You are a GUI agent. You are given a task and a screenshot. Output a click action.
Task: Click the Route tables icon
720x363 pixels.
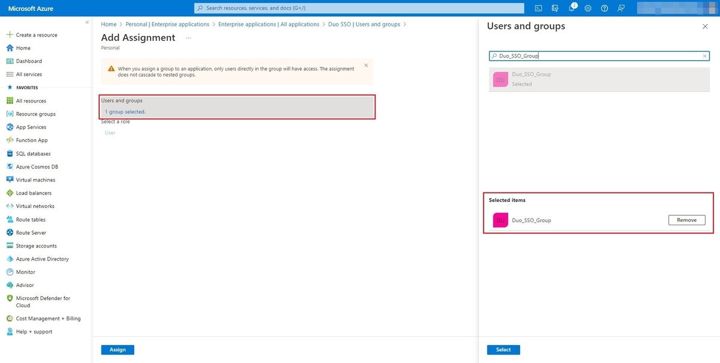pos(10,219)
